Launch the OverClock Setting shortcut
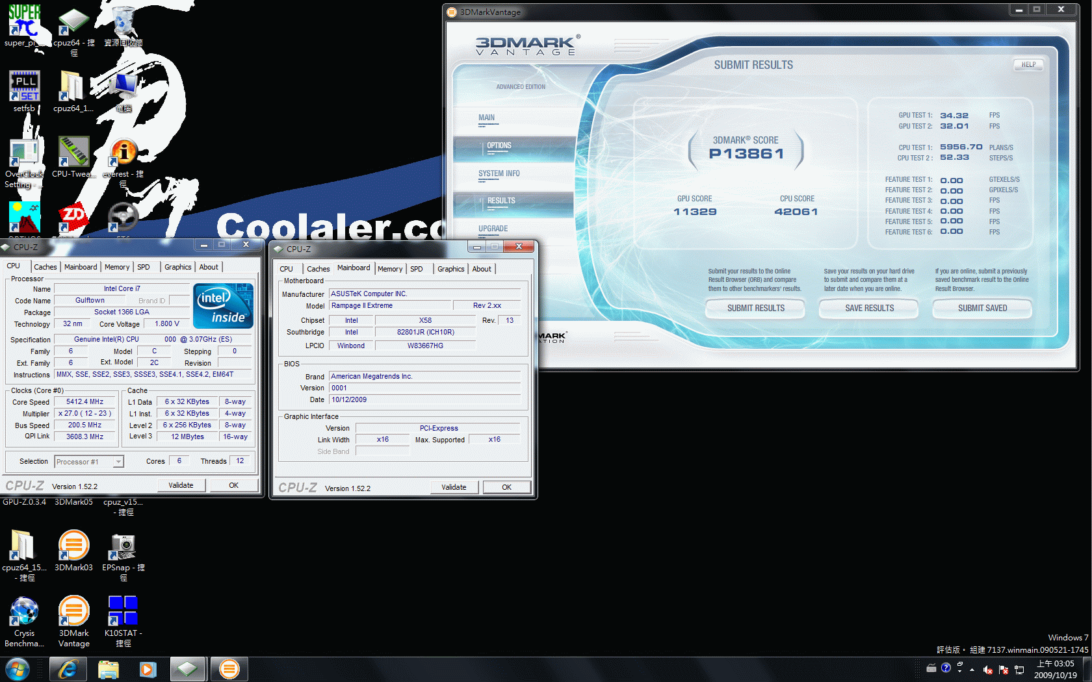 pos(24,162)
